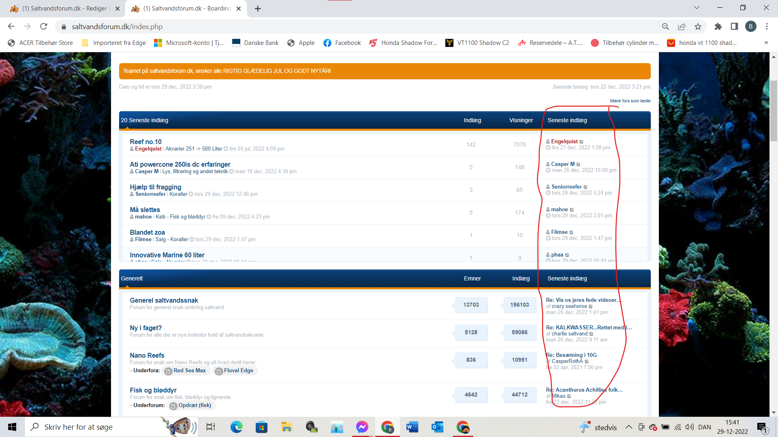Expand tab search dropdown arrow
Viewport: 778px width, 437px height.
click(x=697, y=8)
